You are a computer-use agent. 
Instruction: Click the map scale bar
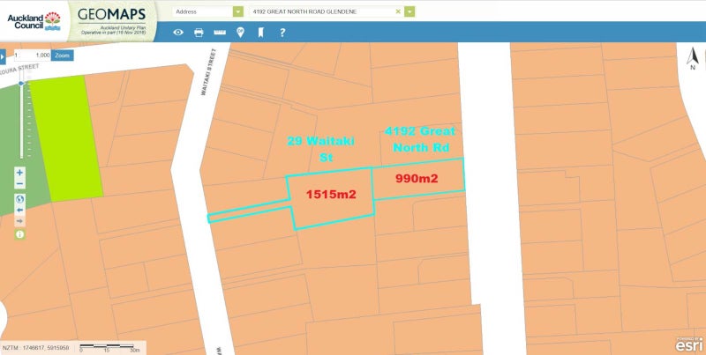[109, 348]
